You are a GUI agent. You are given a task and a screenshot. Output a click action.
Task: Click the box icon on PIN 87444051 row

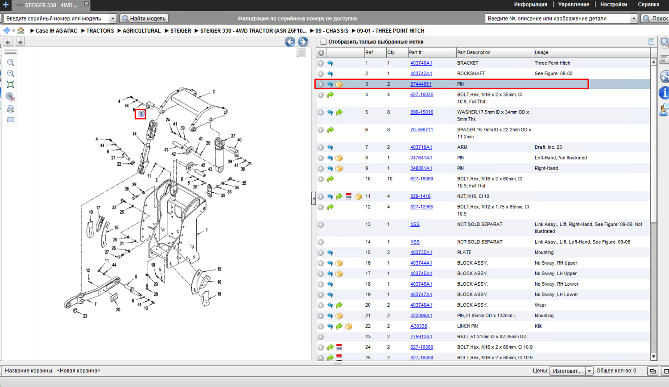pos(339,84)
